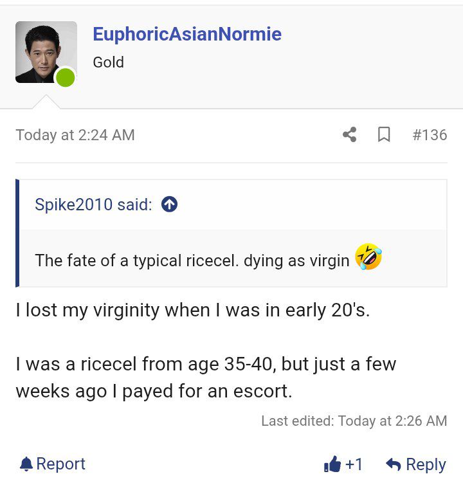Jump to quoted post via up-arrow icon
Screen dimensions: 463x483
pos(170,205)
